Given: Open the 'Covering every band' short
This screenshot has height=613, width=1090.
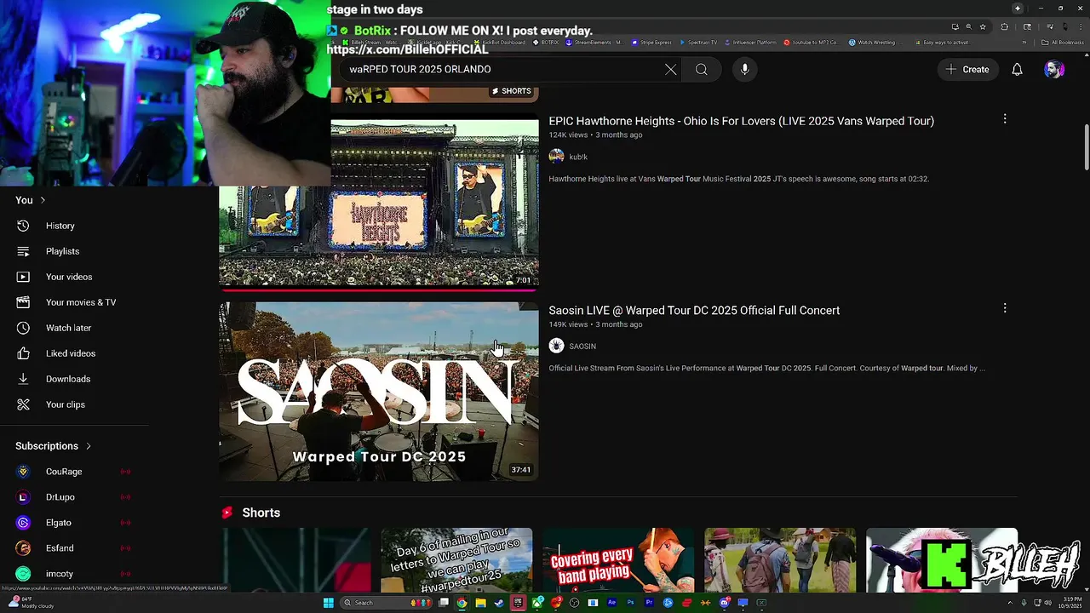Looking at the screenshot, I should [x=618, y=560].
